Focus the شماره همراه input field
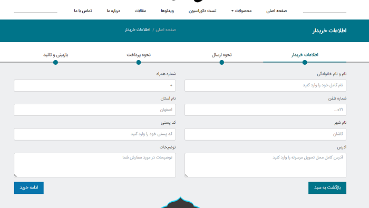Screen dimensions: 369x208 [95, 85]
